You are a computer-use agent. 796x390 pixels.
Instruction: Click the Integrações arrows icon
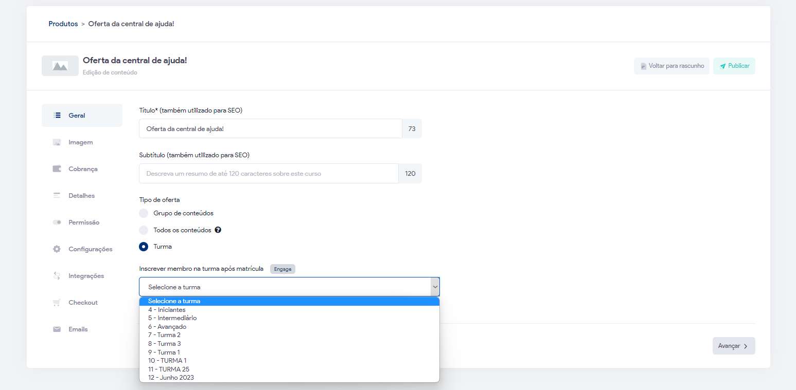click(57, 276)
